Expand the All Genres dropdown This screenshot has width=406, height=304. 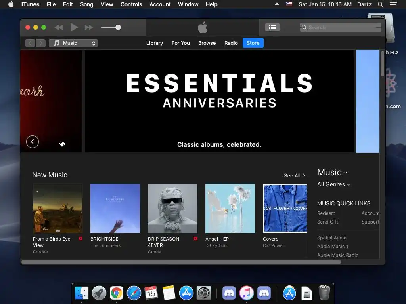[333, 184]
